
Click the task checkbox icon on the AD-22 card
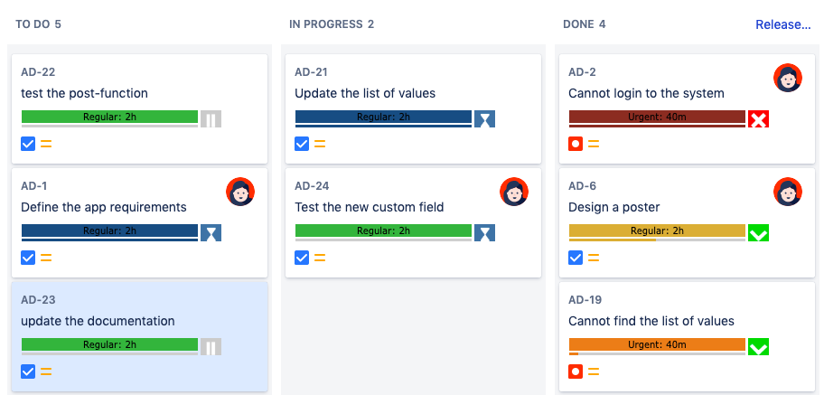[28, 144]
